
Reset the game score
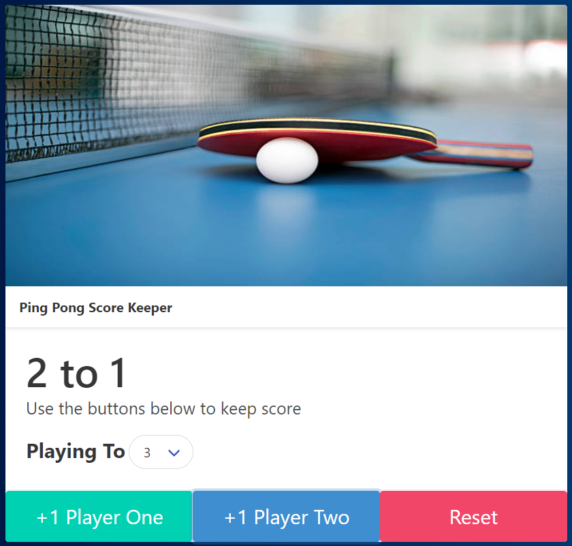click(x=473, y=517)
